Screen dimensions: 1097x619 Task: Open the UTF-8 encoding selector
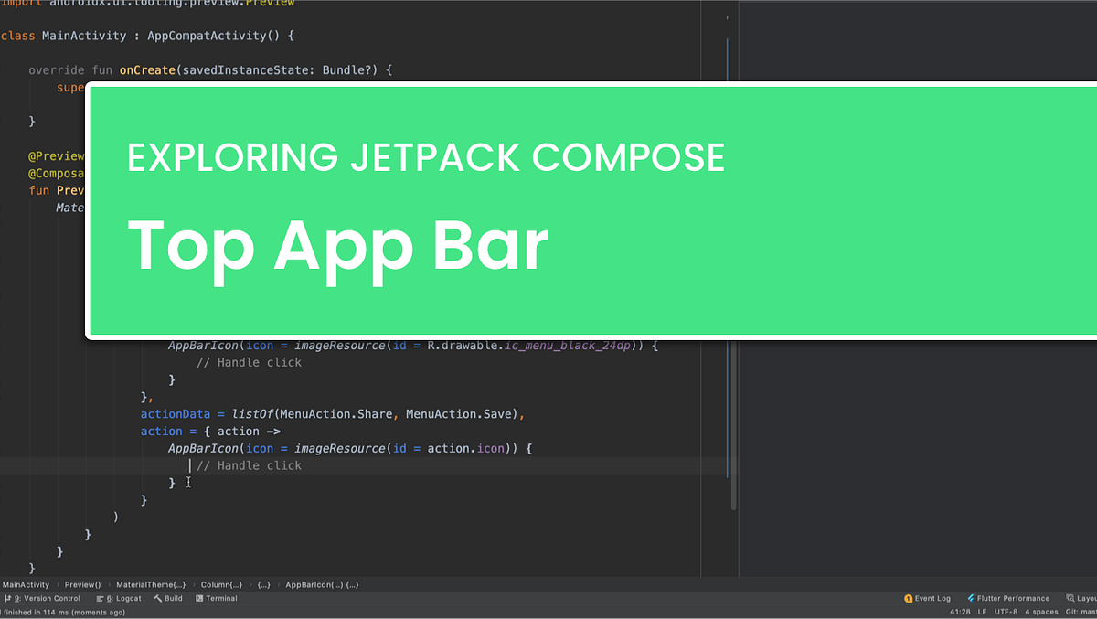pyautogui.click(x=1006, y=611)
